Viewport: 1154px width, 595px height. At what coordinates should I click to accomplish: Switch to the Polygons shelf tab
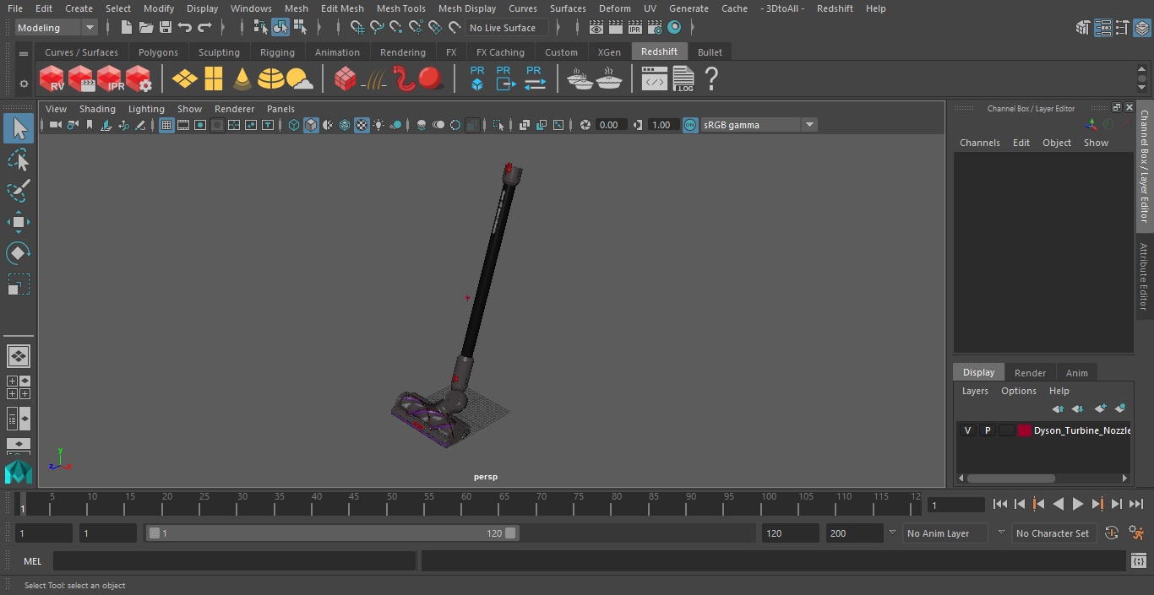click(x=158, y=52)
